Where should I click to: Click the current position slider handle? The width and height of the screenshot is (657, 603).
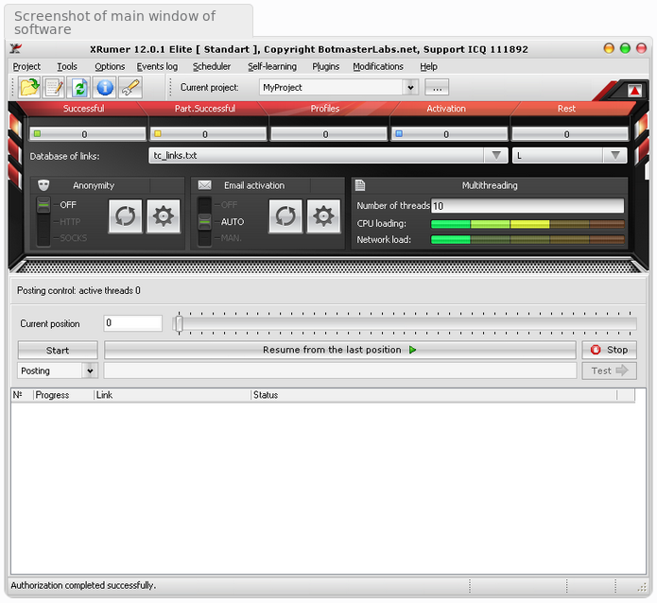click(180, 323)
